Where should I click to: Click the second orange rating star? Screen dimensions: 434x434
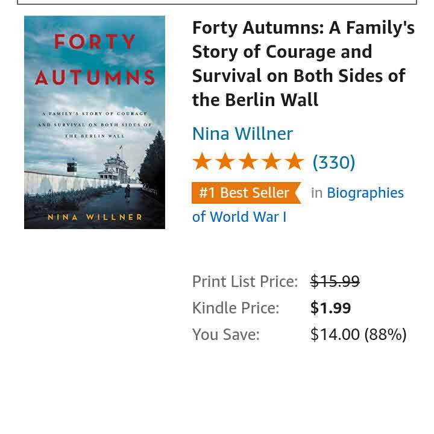click(x=225, y=162)
